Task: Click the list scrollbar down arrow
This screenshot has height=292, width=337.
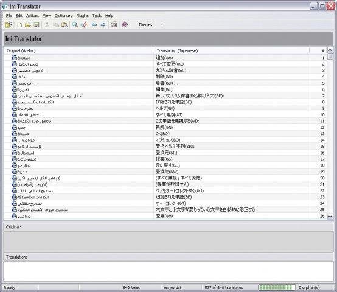Action: (330, 217)
